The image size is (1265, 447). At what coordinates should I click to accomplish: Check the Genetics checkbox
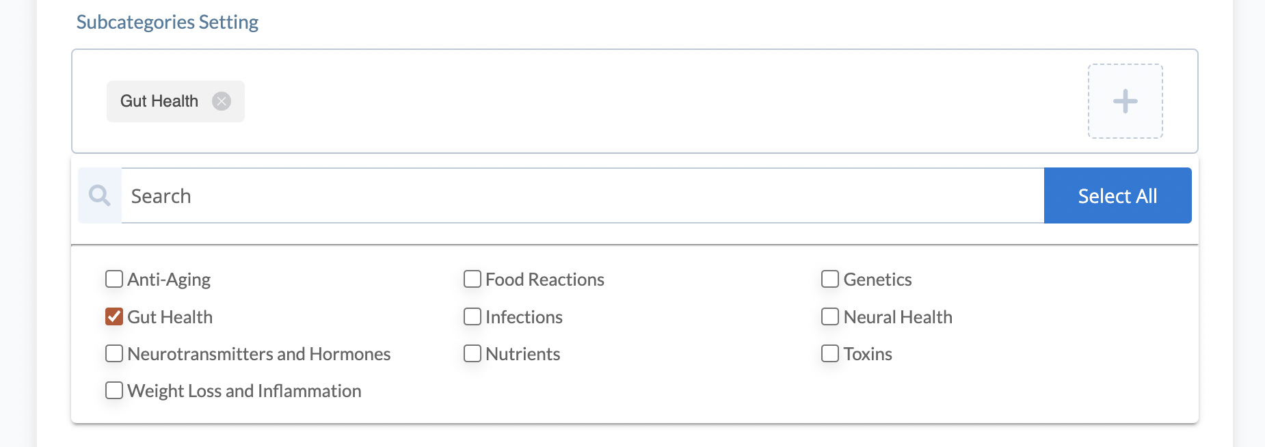tap(830, 279)
